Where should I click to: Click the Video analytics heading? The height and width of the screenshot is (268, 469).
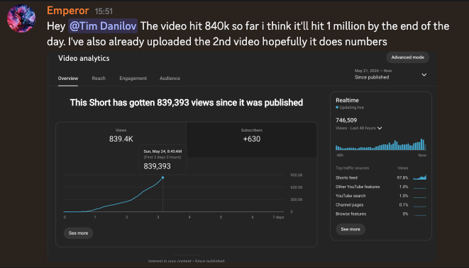84,58
